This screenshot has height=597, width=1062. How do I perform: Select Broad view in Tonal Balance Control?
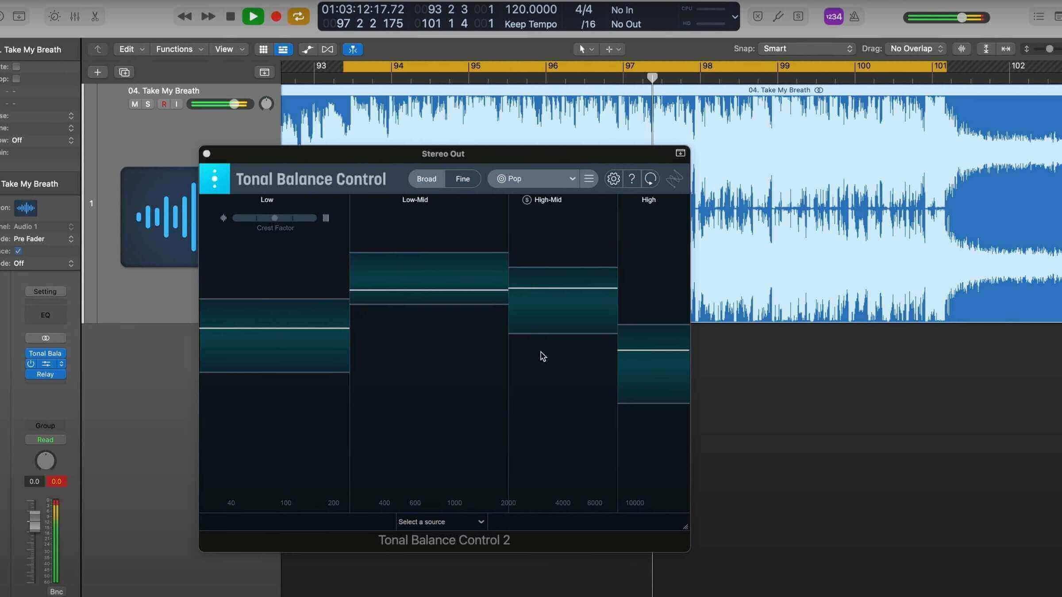(427, 179)
